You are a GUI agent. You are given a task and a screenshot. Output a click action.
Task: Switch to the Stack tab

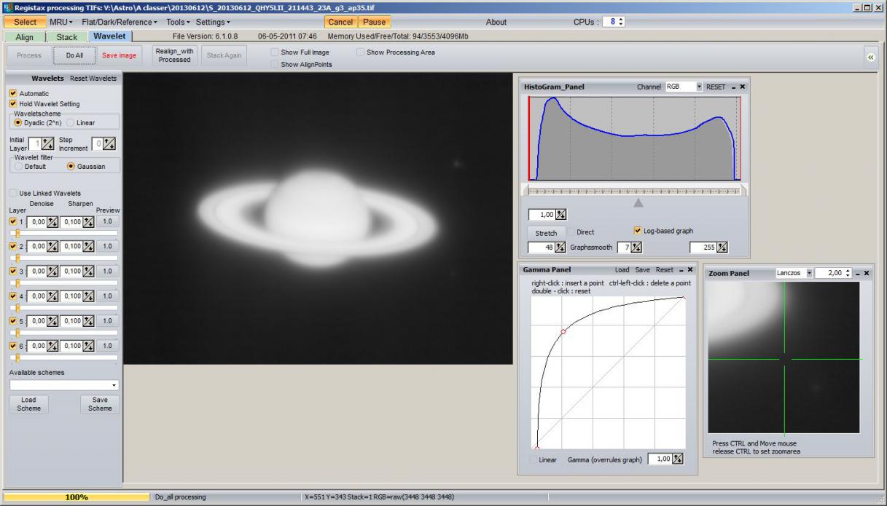(66, 37)
